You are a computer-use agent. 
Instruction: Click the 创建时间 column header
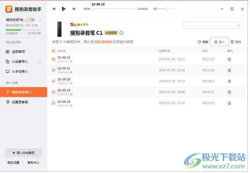pos(165,51)
